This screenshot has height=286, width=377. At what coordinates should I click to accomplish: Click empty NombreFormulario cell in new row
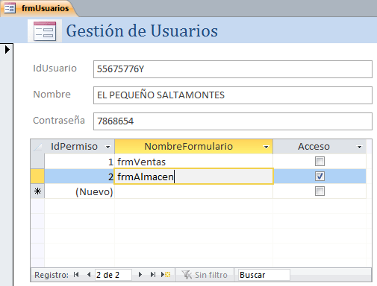[x=193, y=191]
